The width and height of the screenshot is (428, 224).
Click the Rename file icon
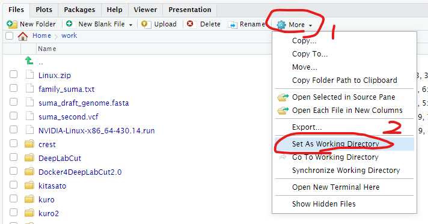(232, 25)
